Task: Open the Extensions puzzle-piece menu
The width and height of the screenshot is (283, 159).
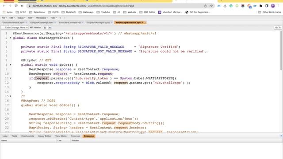Action: point(261,6)
